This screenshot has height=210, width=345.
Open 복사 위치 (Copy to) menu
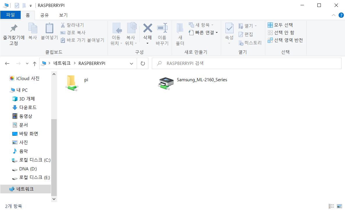pos(131,34)
